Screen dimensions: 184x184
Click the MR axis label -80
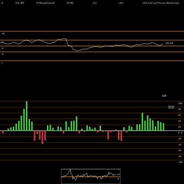180,156
